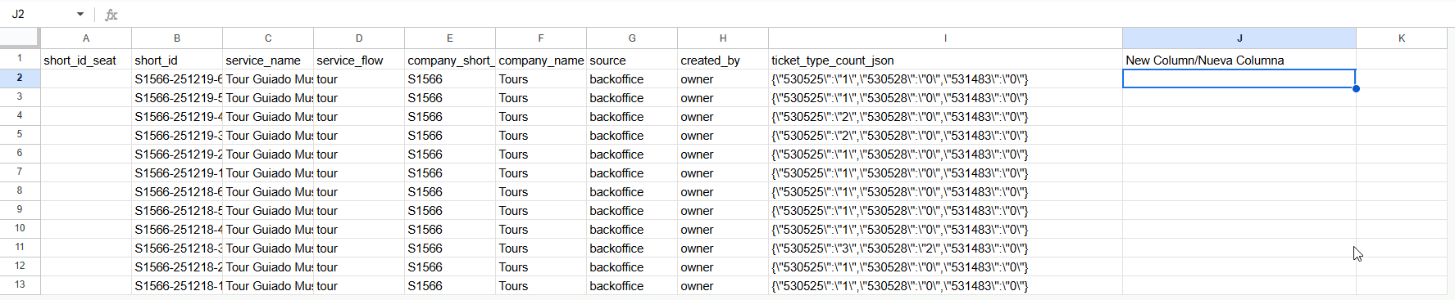The height and width of the screenshot is (300, 1455).
Task: Click empty cell K5
Action: pyautogui.click(x=1402, y=135)
